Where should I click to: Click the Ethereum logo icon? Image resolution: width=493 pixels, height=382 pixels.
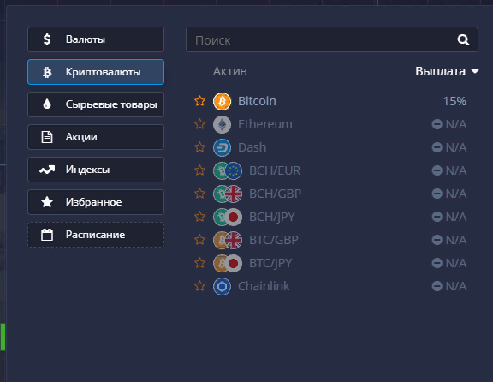[222, 124]
